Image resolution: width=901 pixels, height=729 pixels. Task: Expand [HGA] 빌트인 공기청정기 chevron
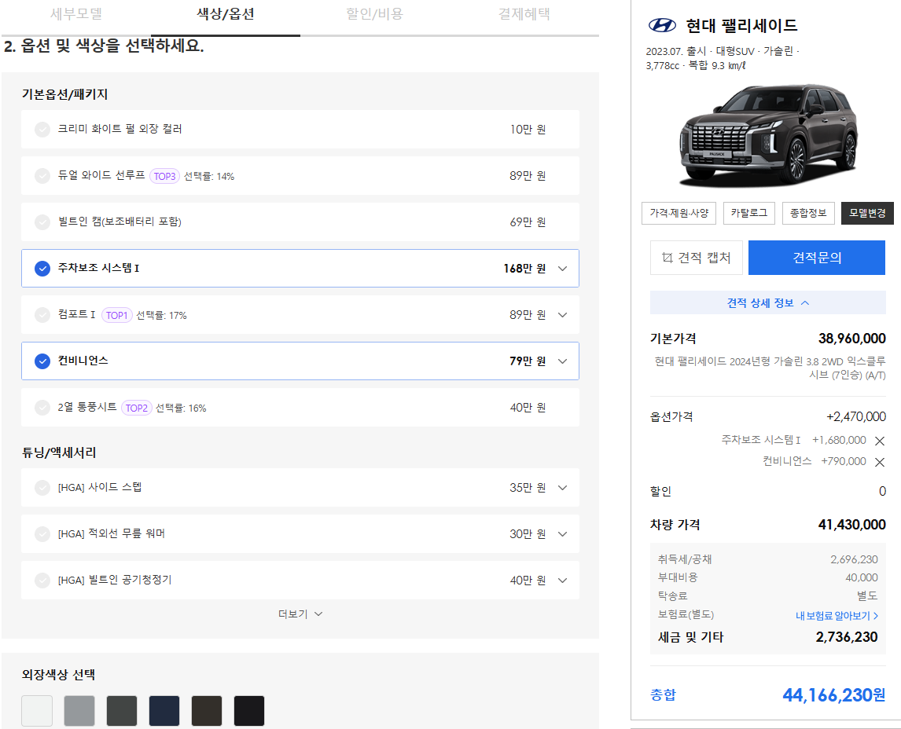pos(563,581)
